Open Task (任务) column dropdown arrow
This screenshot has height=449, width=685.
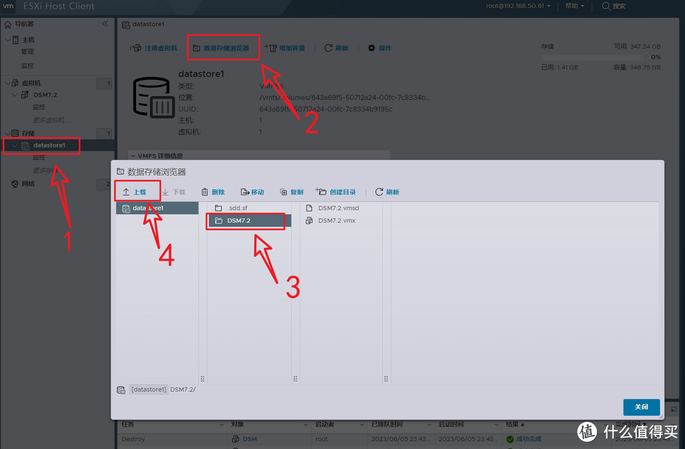221,424
